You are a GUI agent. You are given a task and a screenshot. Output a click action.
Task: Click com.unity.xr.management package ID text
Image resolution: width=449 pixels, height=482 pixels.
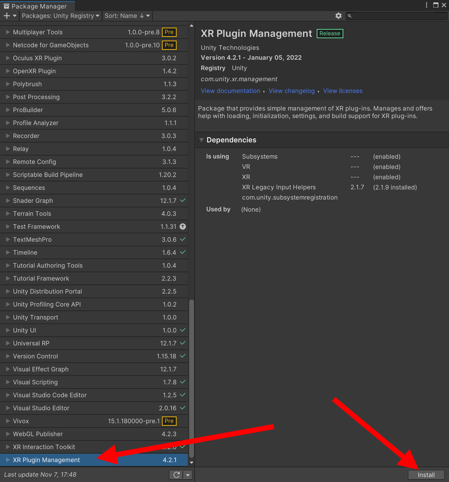239,79
